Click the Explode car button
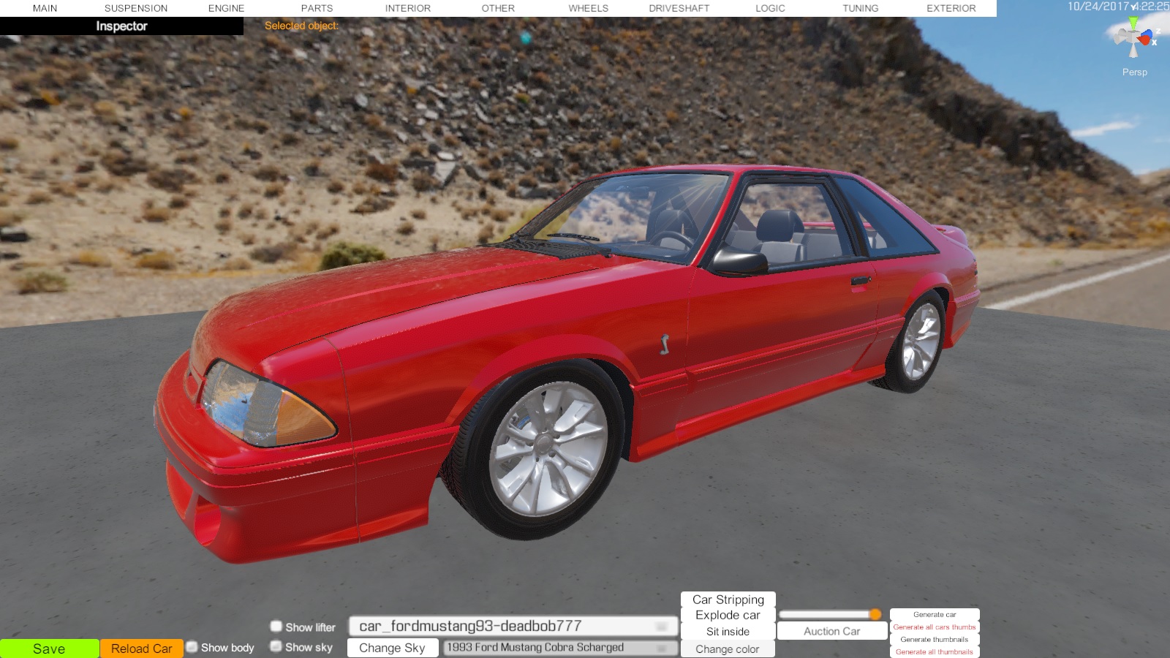Screen dimensions: 1170x658 tap(728, 616)
